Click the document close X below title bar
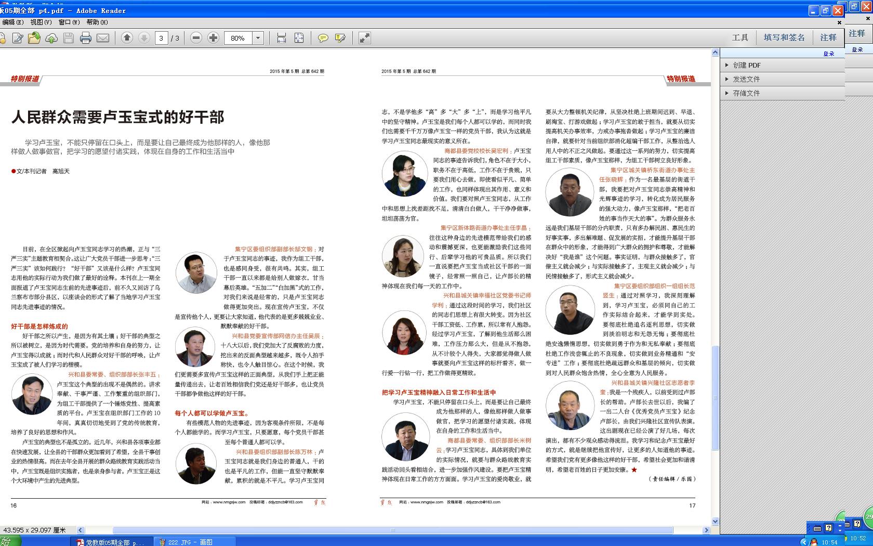873x546 pixels. click(839, 22)
